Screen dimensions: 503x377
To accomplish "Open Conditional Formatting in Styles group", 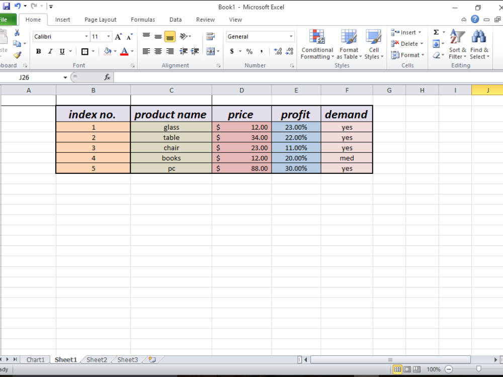I will pyautogui.click(x=317, y=45).
